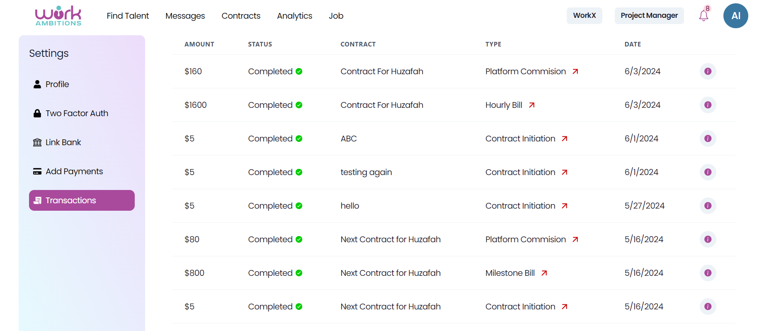Click contract name 'ABC'

pyautogui.click(x=349, y=139)
